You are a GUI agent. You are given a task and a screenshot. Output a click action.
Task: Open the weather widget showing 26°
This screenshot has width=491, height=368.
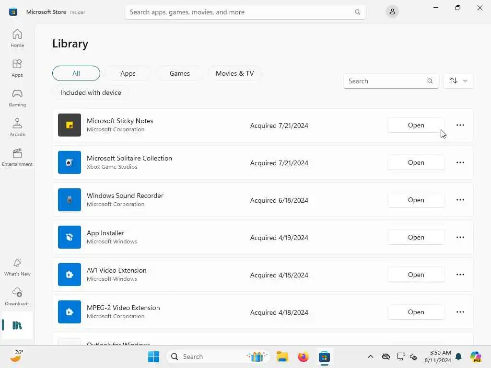tap(17, 356)
